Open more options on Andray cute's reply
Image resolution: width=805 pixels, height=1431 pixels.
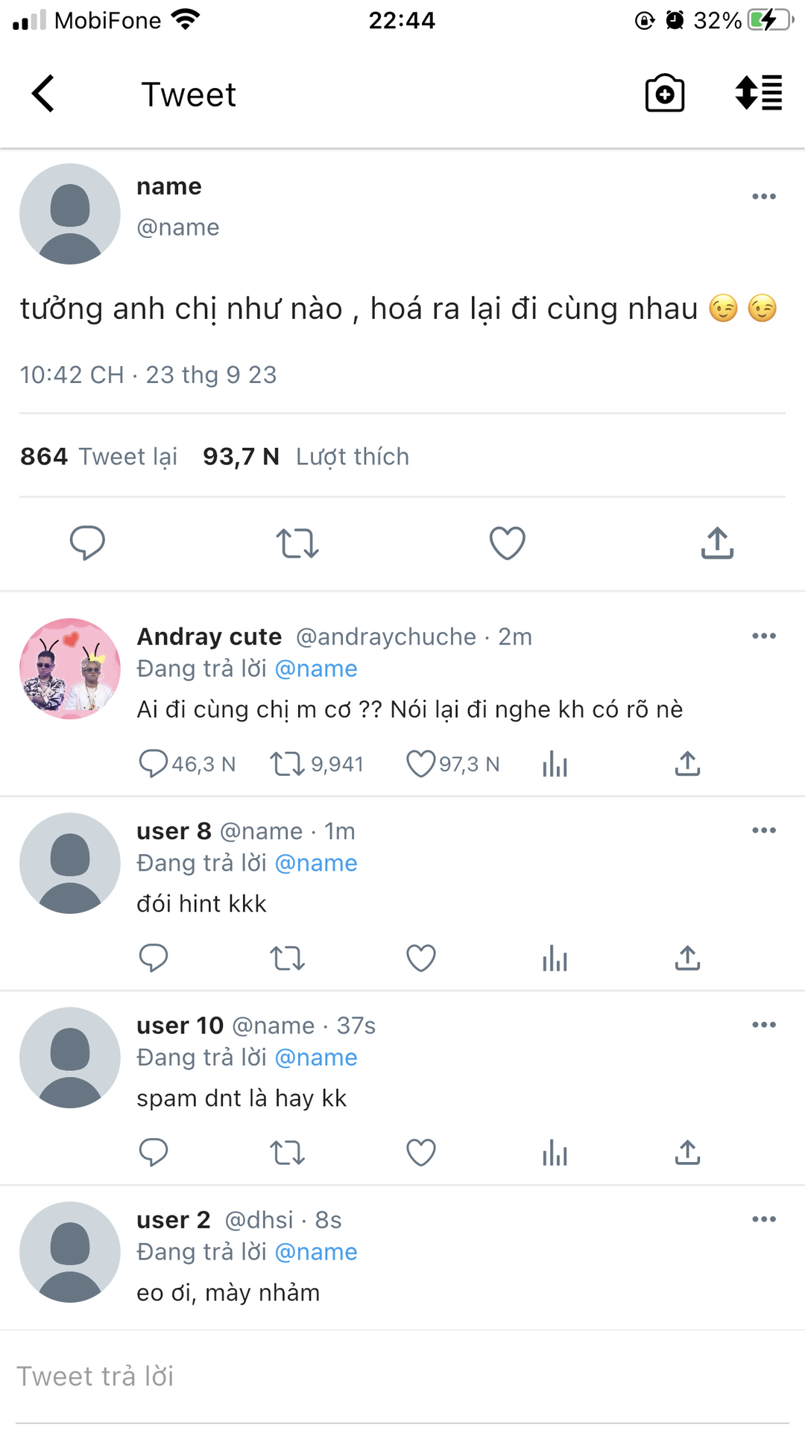(x=764, y=636)
